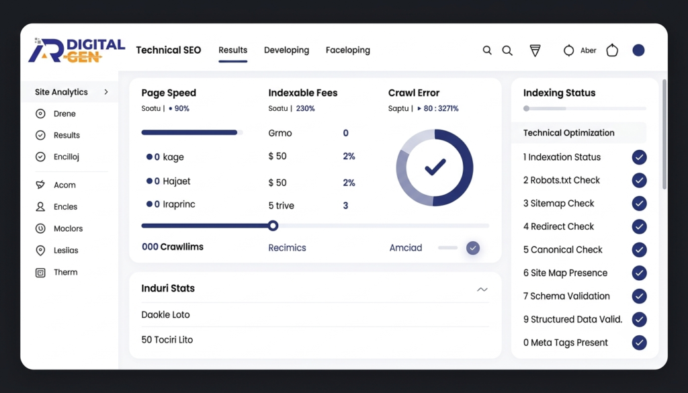Expand the Crawl Error 80:3271% triangle
688x393 pixels.
(x=419, y=108)
